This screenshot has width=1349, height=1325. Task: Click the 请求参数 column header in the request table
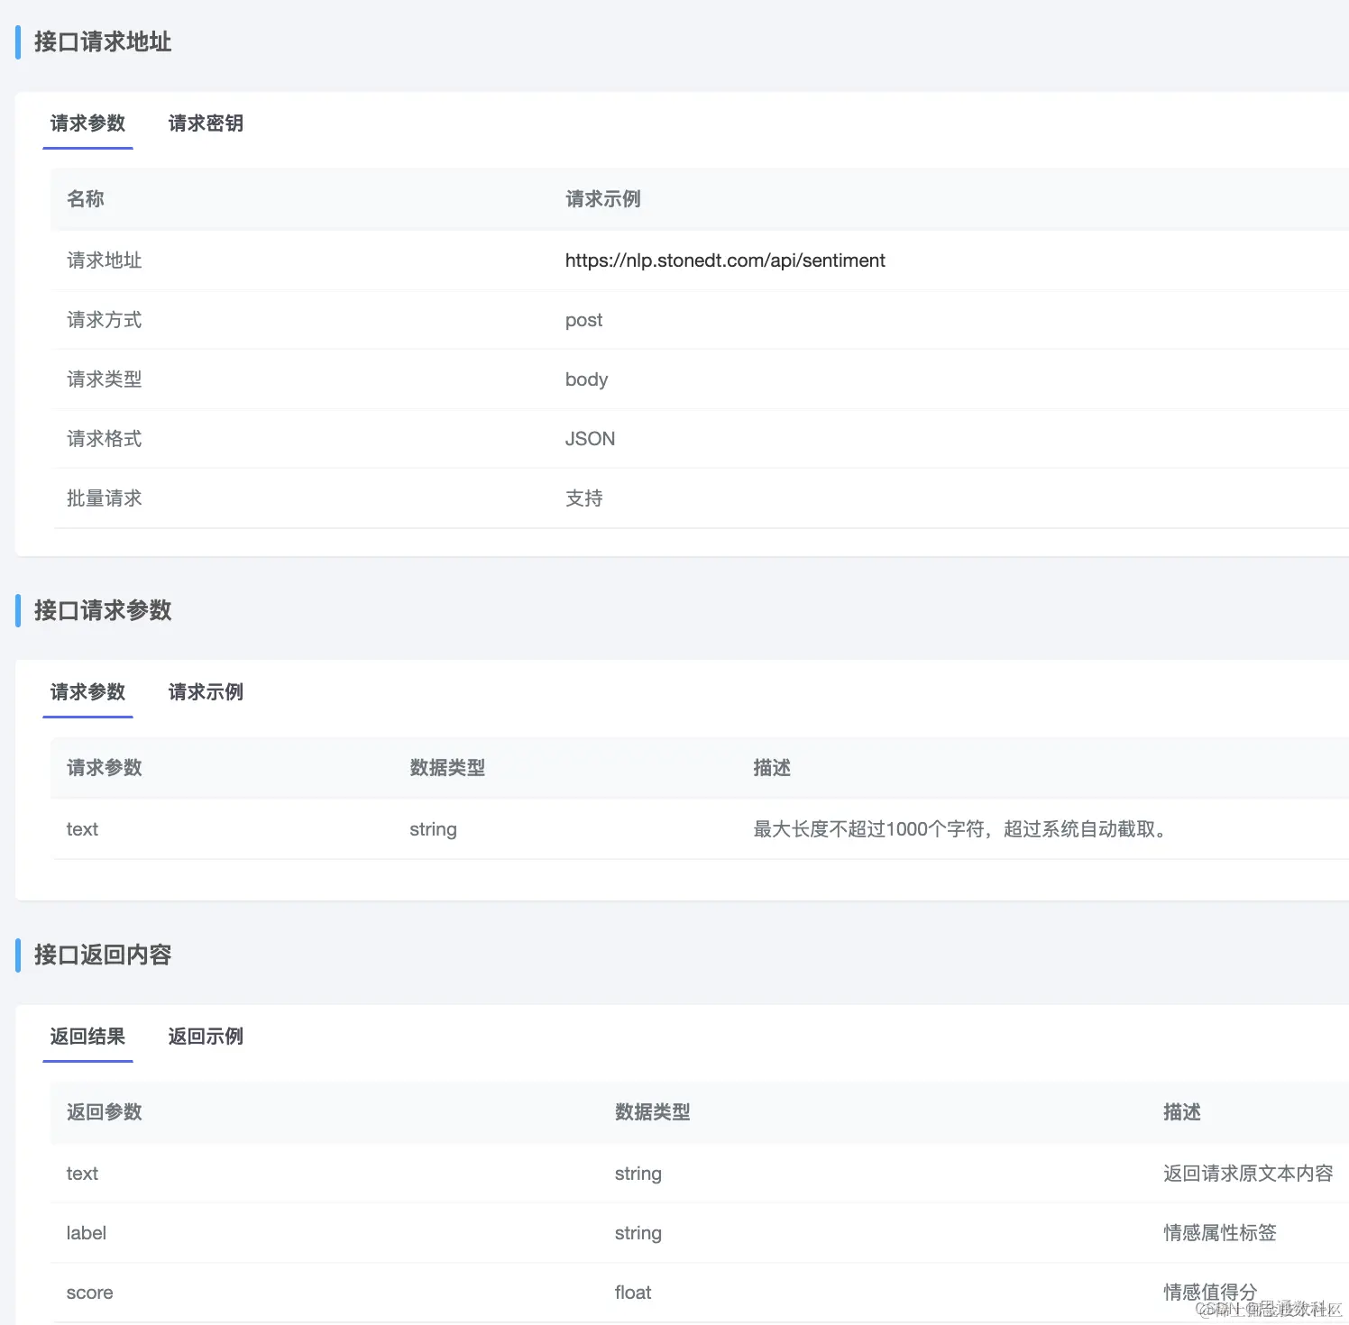click(105, 768)
